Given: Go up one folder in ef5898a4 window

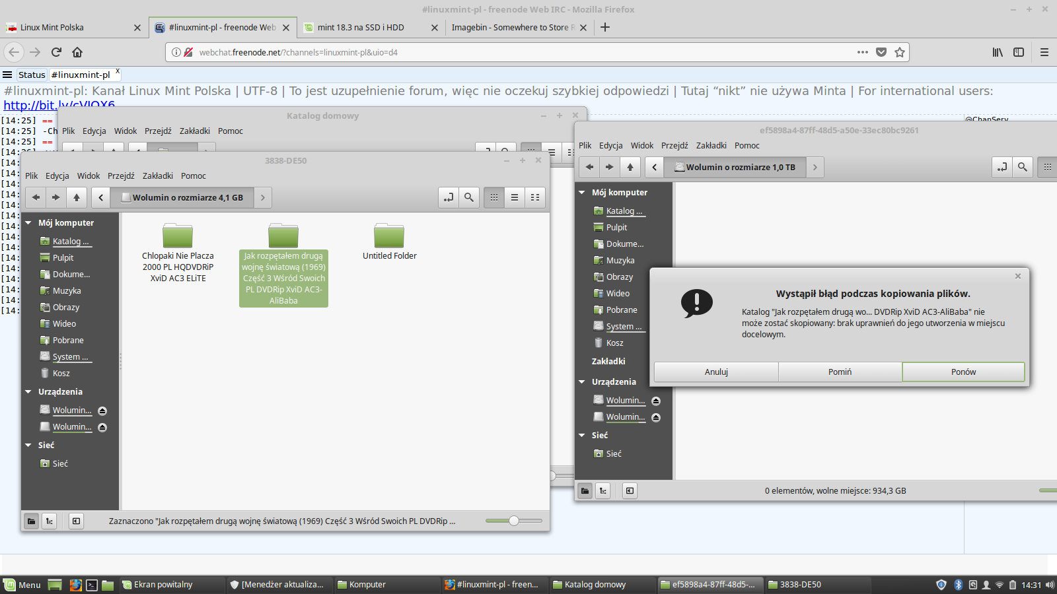Looking at the screenshot, I should tap(630, 167).
